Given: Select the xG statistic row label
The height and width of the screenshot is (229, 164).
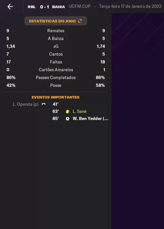Looking at the screenshot, I should [56, 46].
